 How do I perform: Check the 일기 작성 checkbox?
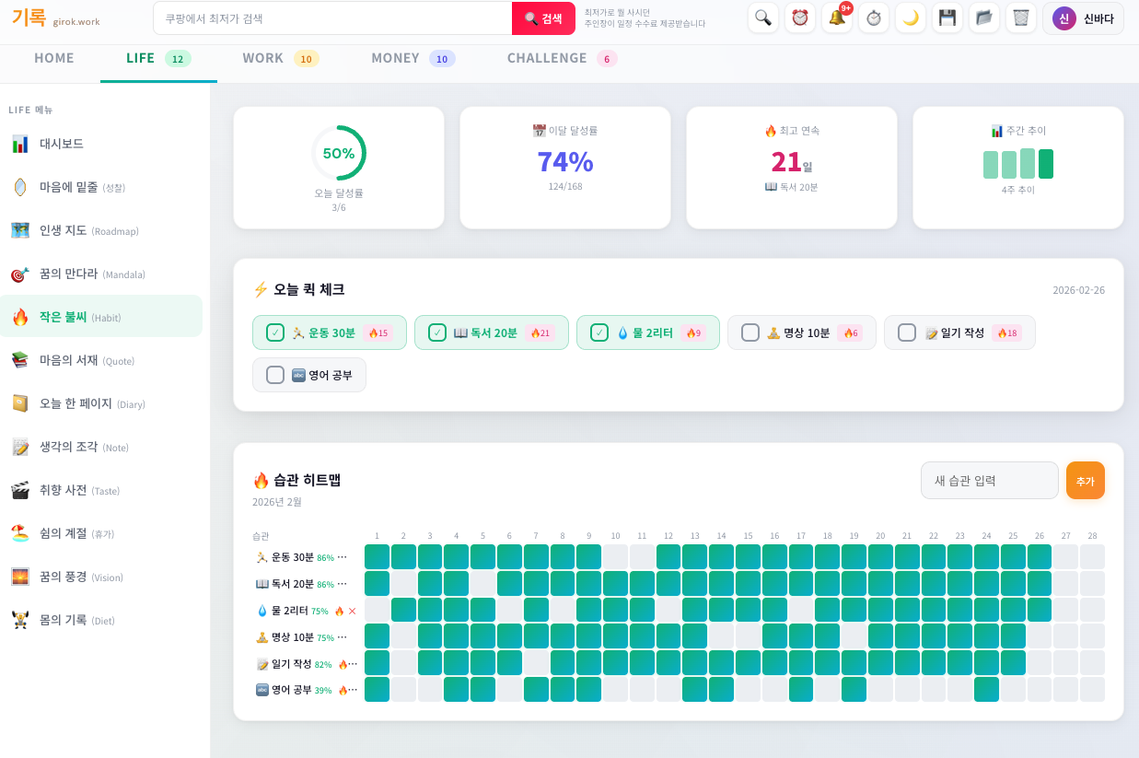[907, 332]
